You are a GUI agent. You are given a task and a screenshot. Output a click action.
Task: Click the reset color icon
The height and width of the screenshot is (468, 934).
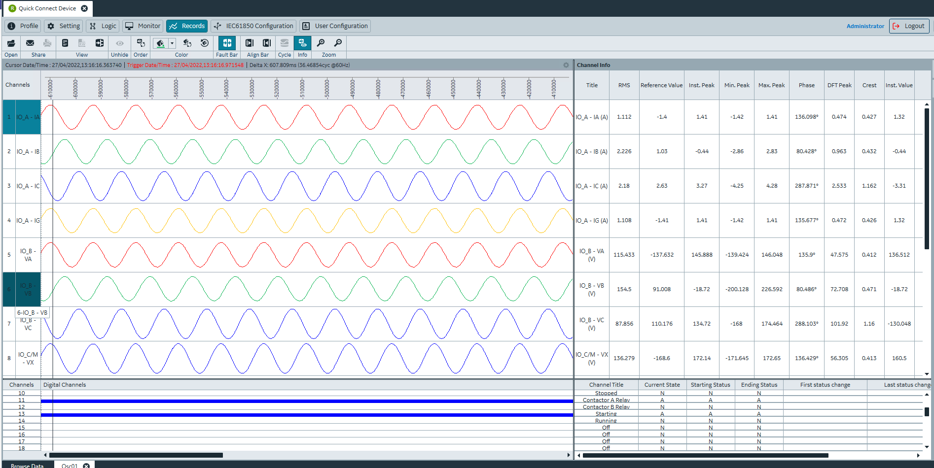click(205, 43)
